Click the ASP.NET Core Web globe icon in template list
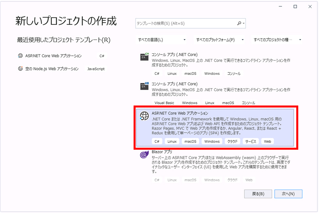Screen dimensions: 319x213 click(x=144, y=116)
